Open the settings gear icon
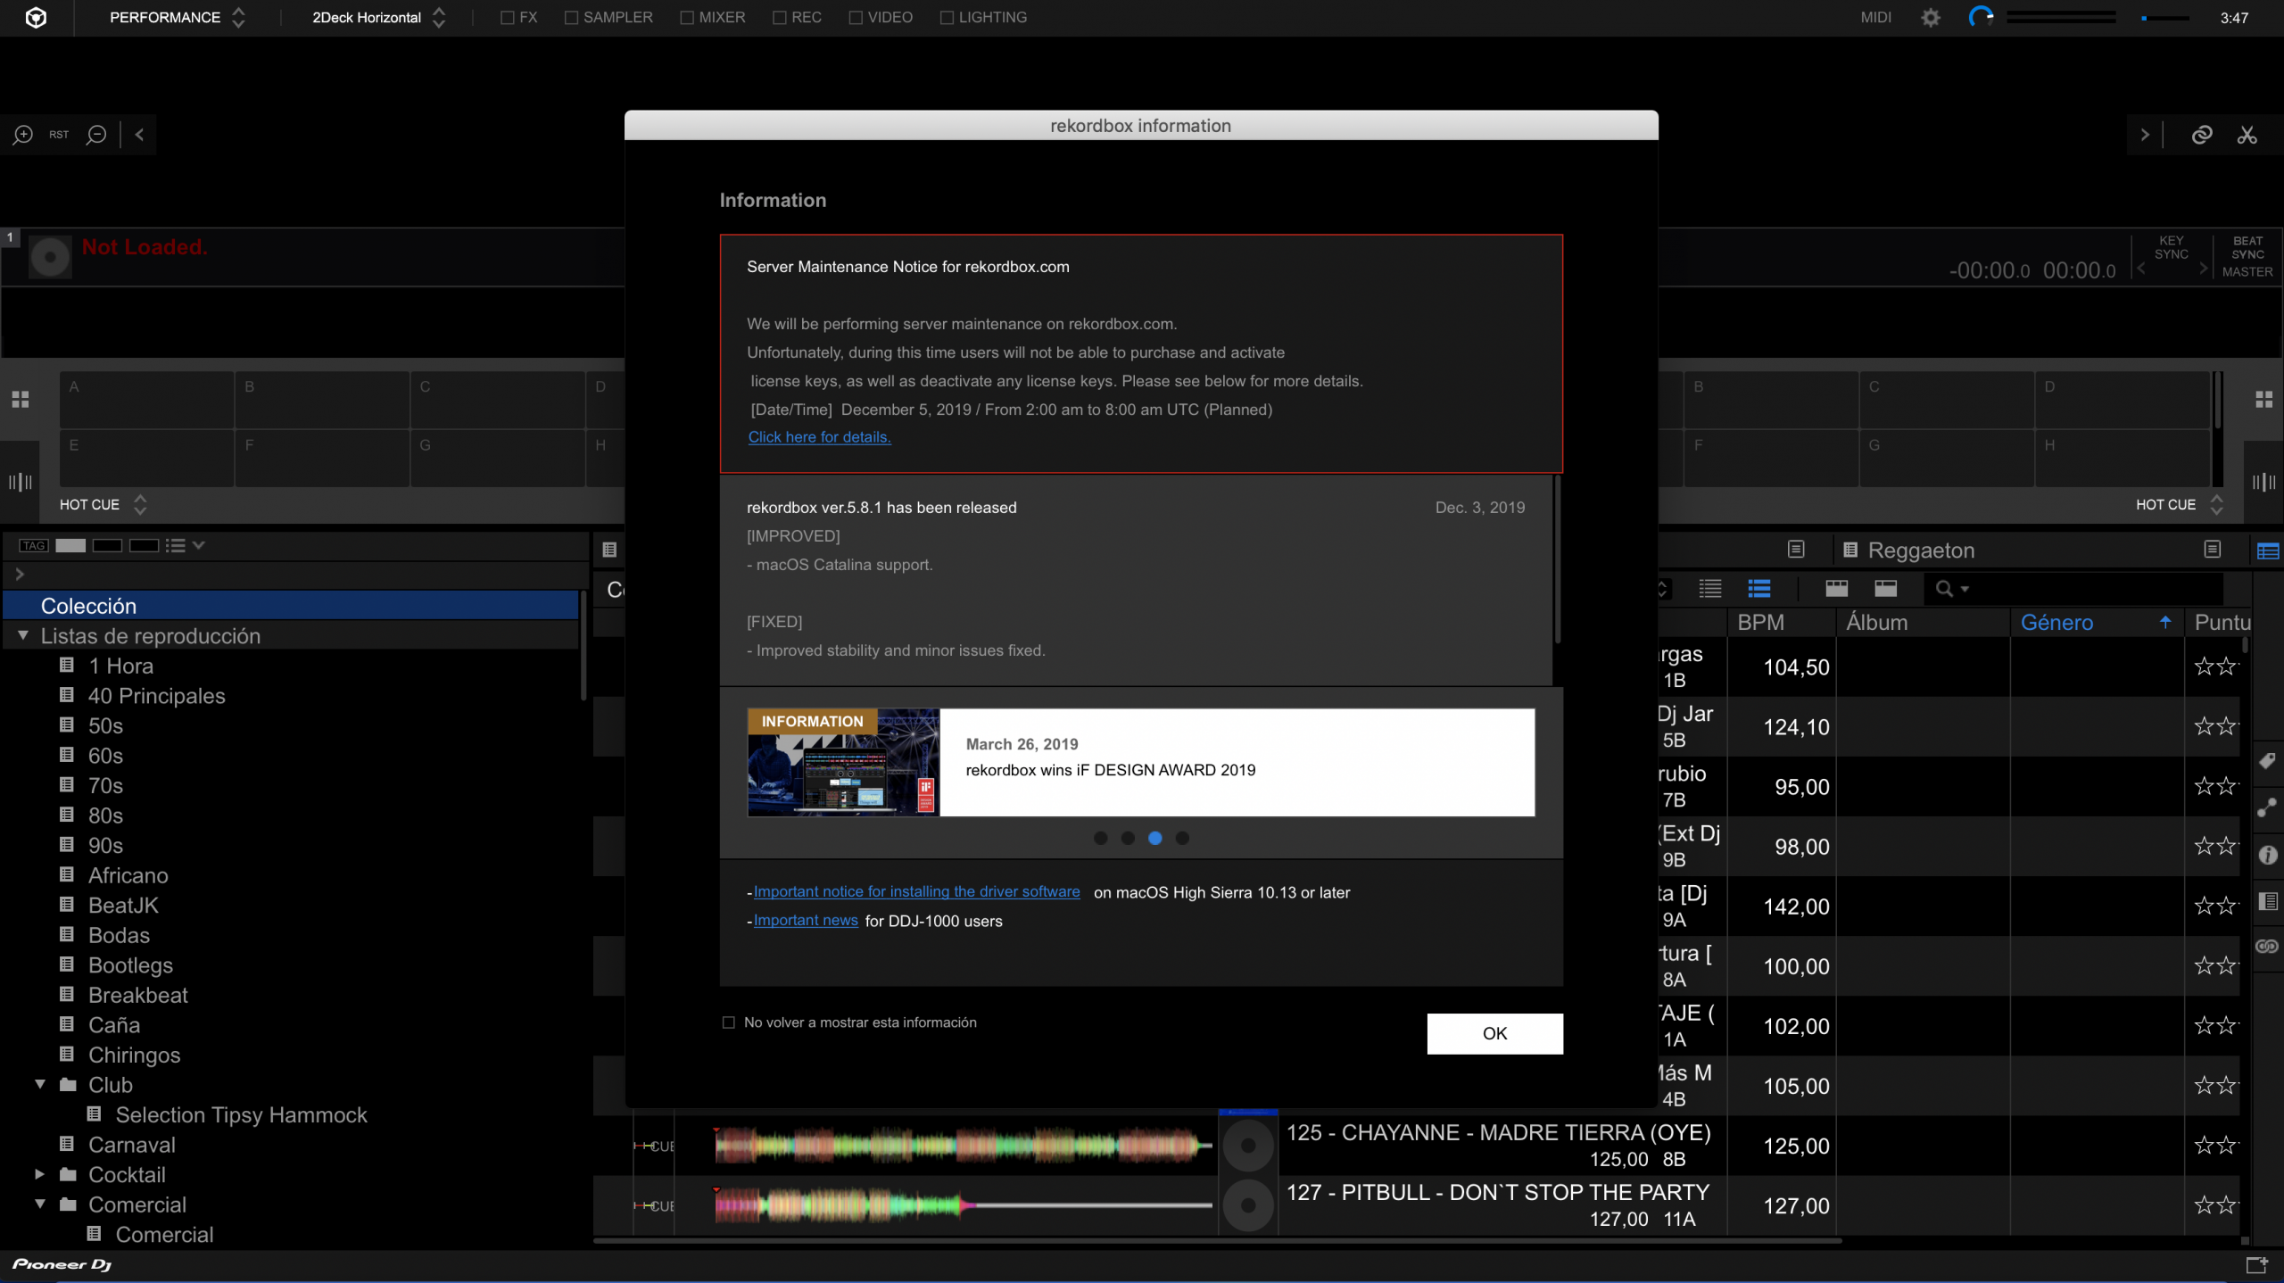 1931,18
